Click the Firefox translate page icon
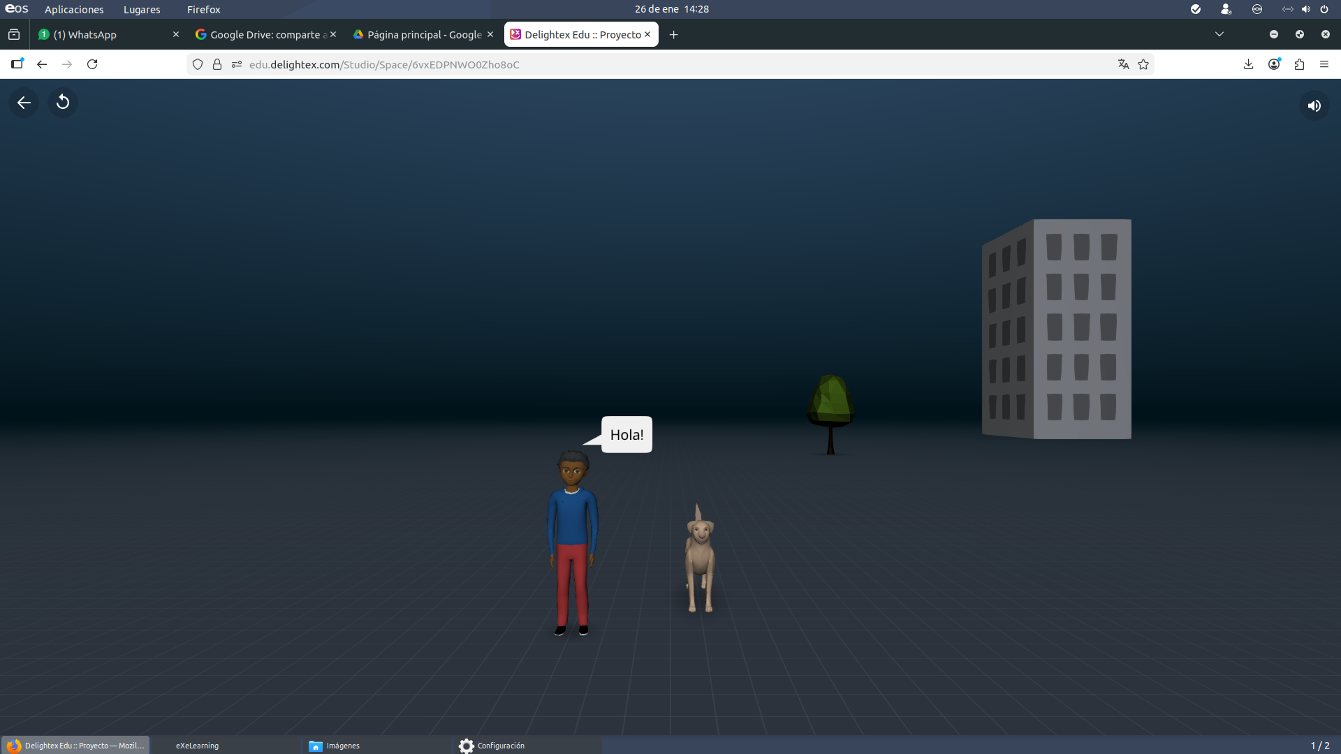1341x754 pixels. [x=1123, y=64]
